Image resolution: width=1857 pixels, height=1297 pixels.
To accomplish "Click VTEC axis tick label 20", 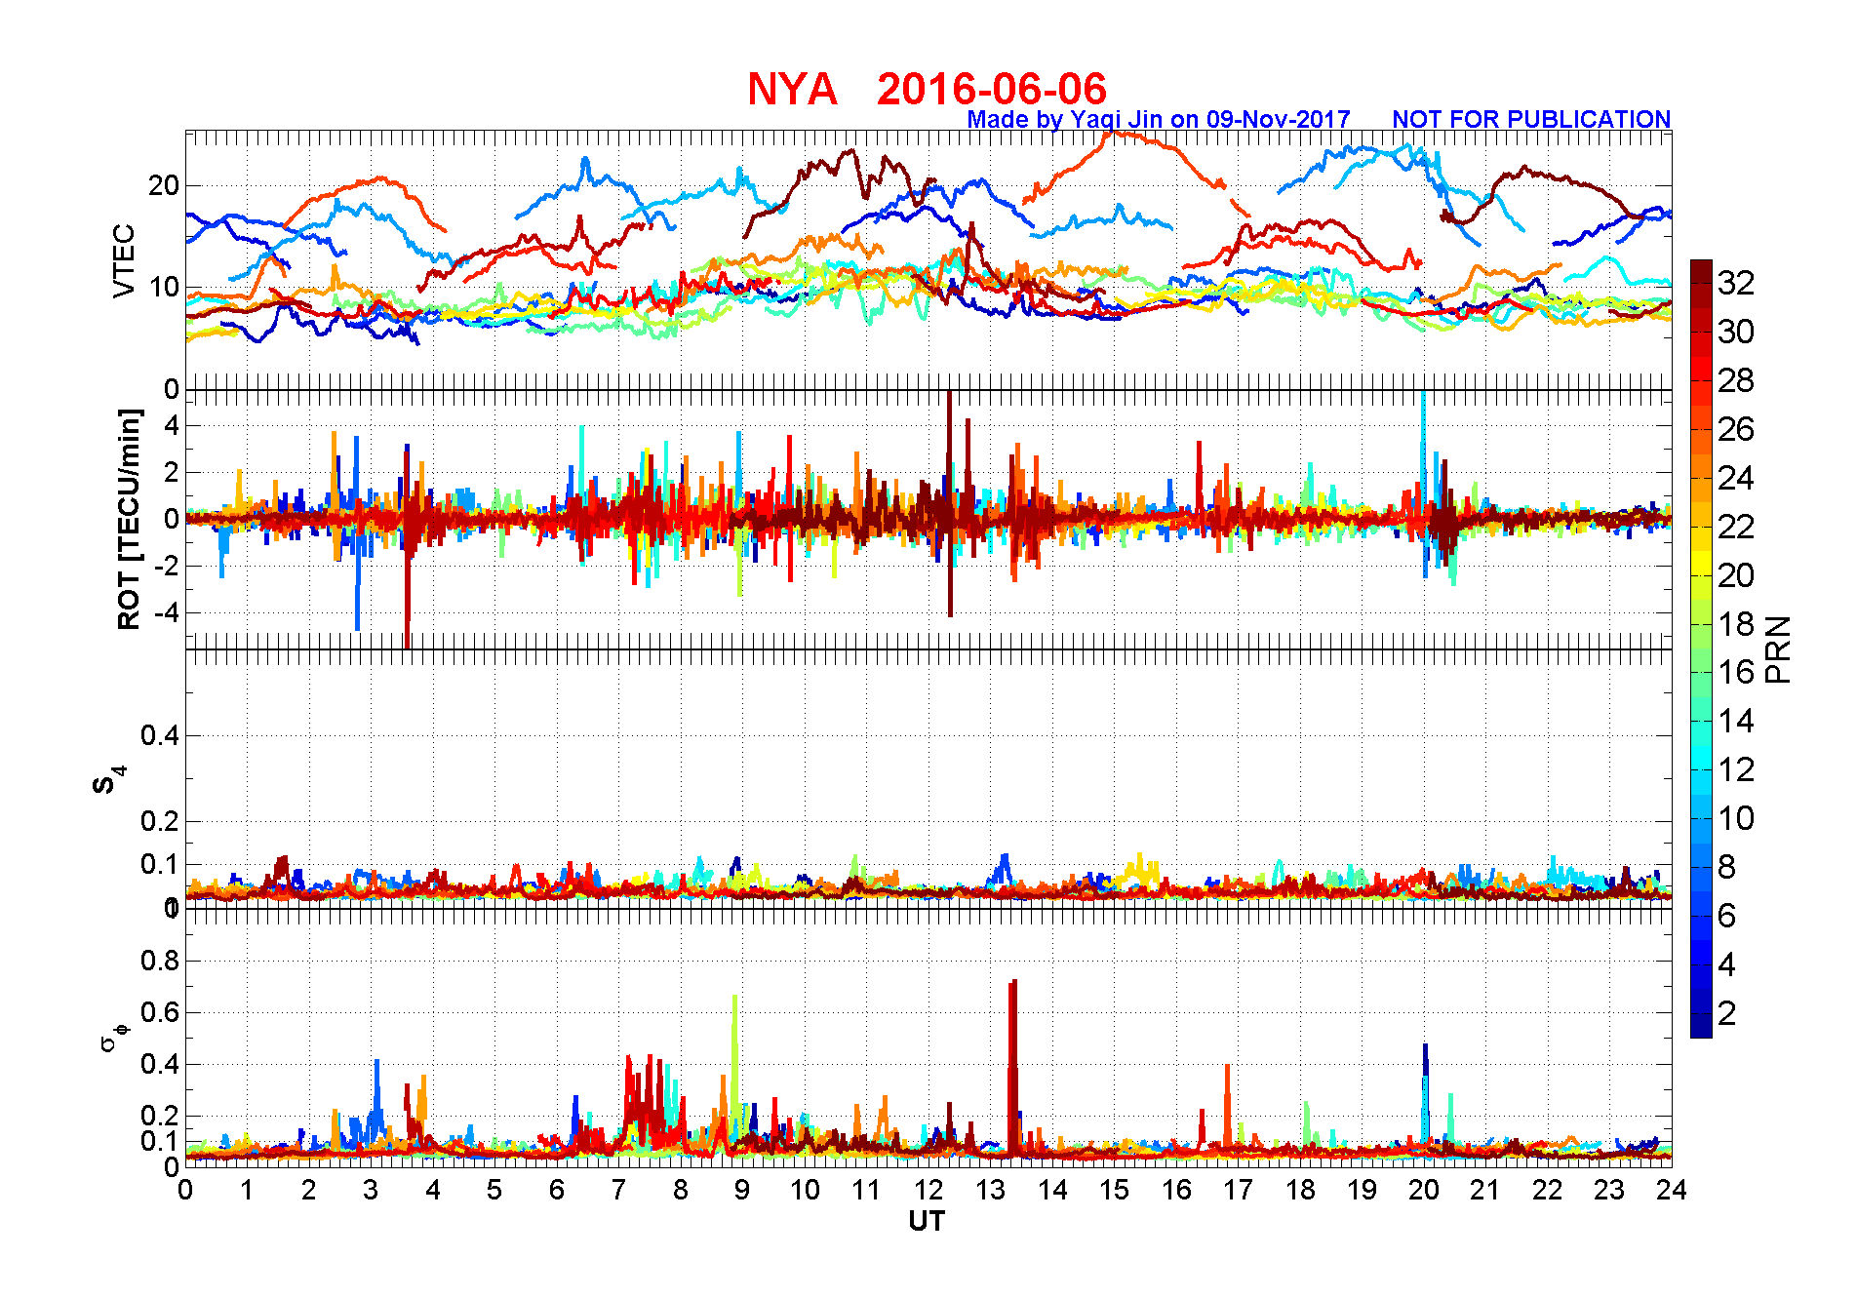I will [x=164, y=185].
